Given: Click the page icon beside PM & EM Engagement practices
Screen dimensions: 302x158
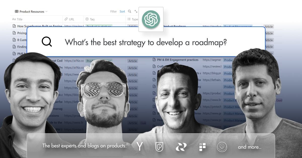Looking at the screenshot, I should (154, 60).
